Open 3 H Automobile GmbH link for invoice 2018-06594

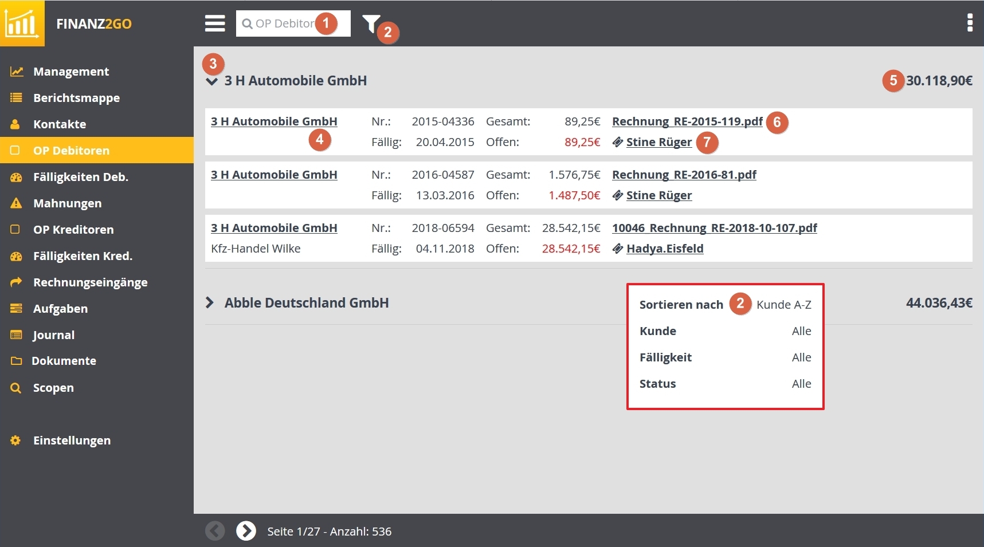[274, 228]
